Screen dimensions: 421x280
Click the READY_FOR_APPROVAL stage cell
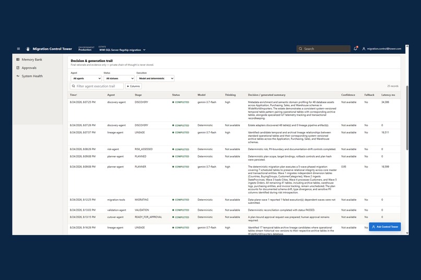[148, 217]
